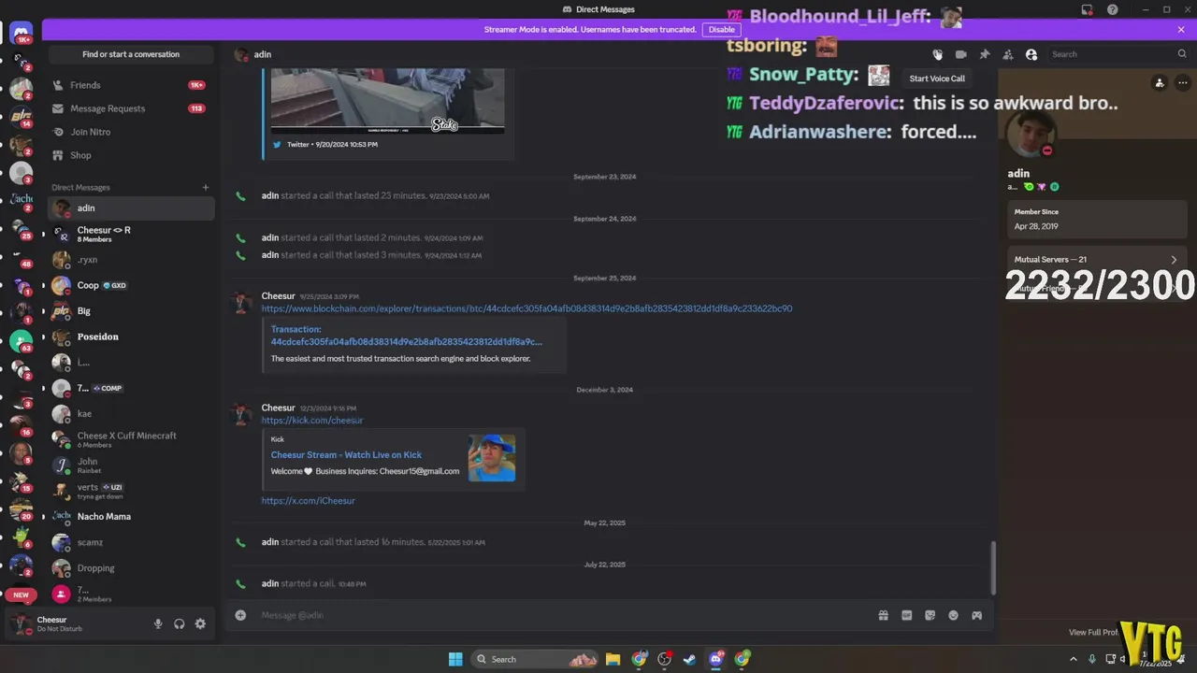The height and width of the screenshot is (673, 1197).
Task: Dismiss the Streamer Mode banner
Action: [1181, 29]
